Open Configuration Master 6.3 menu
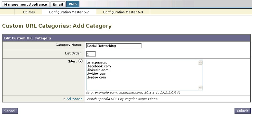This screenshot has height=117, width=254. pos(123,12)
